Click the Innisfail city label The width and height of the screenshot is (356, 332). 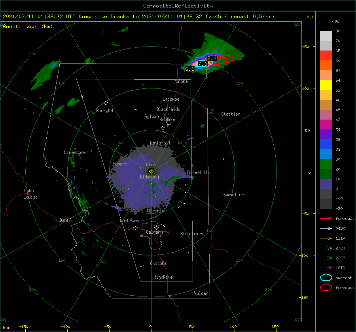160,143
